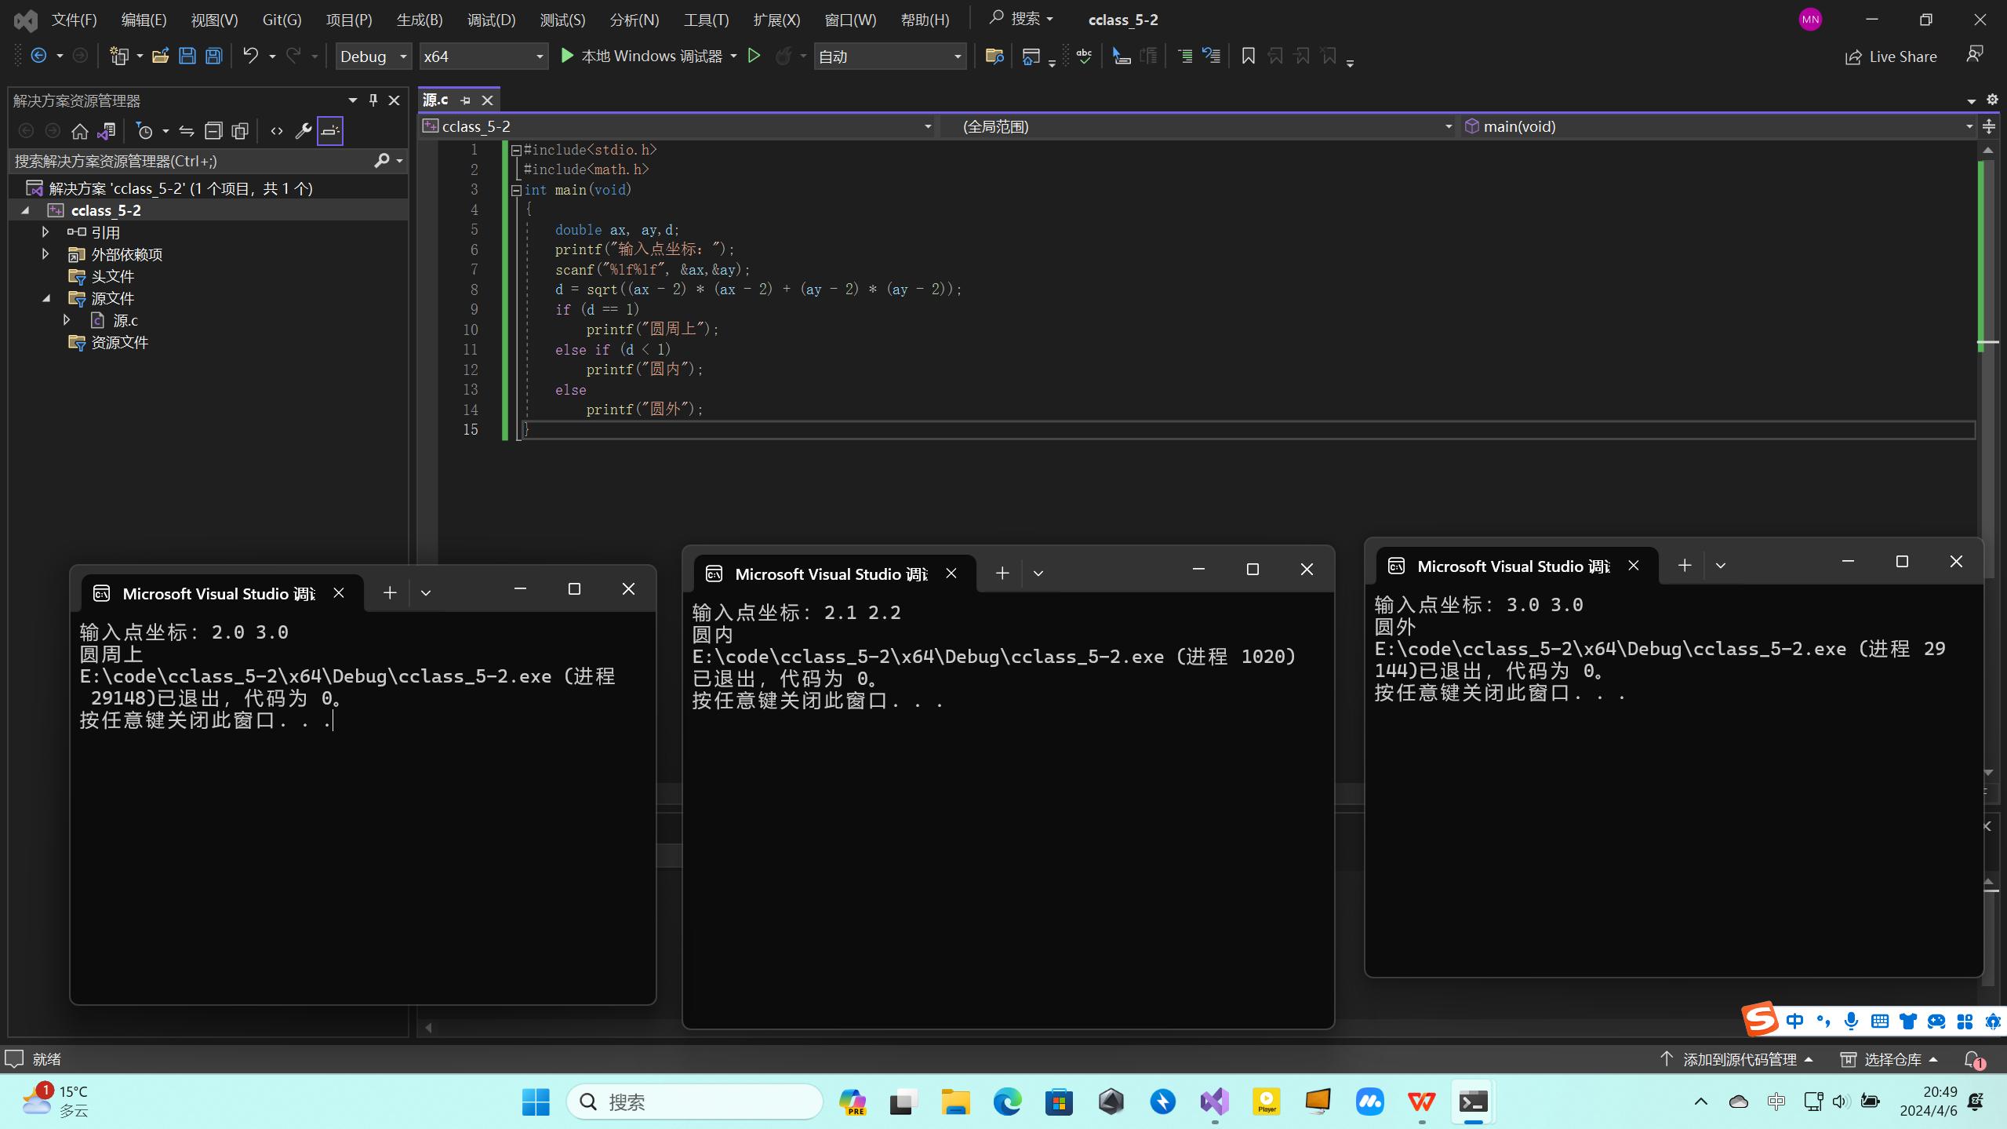Collapse the 源文件 folder node
This screenshot has width=2007, height=1129.
[x=46, y=298]
